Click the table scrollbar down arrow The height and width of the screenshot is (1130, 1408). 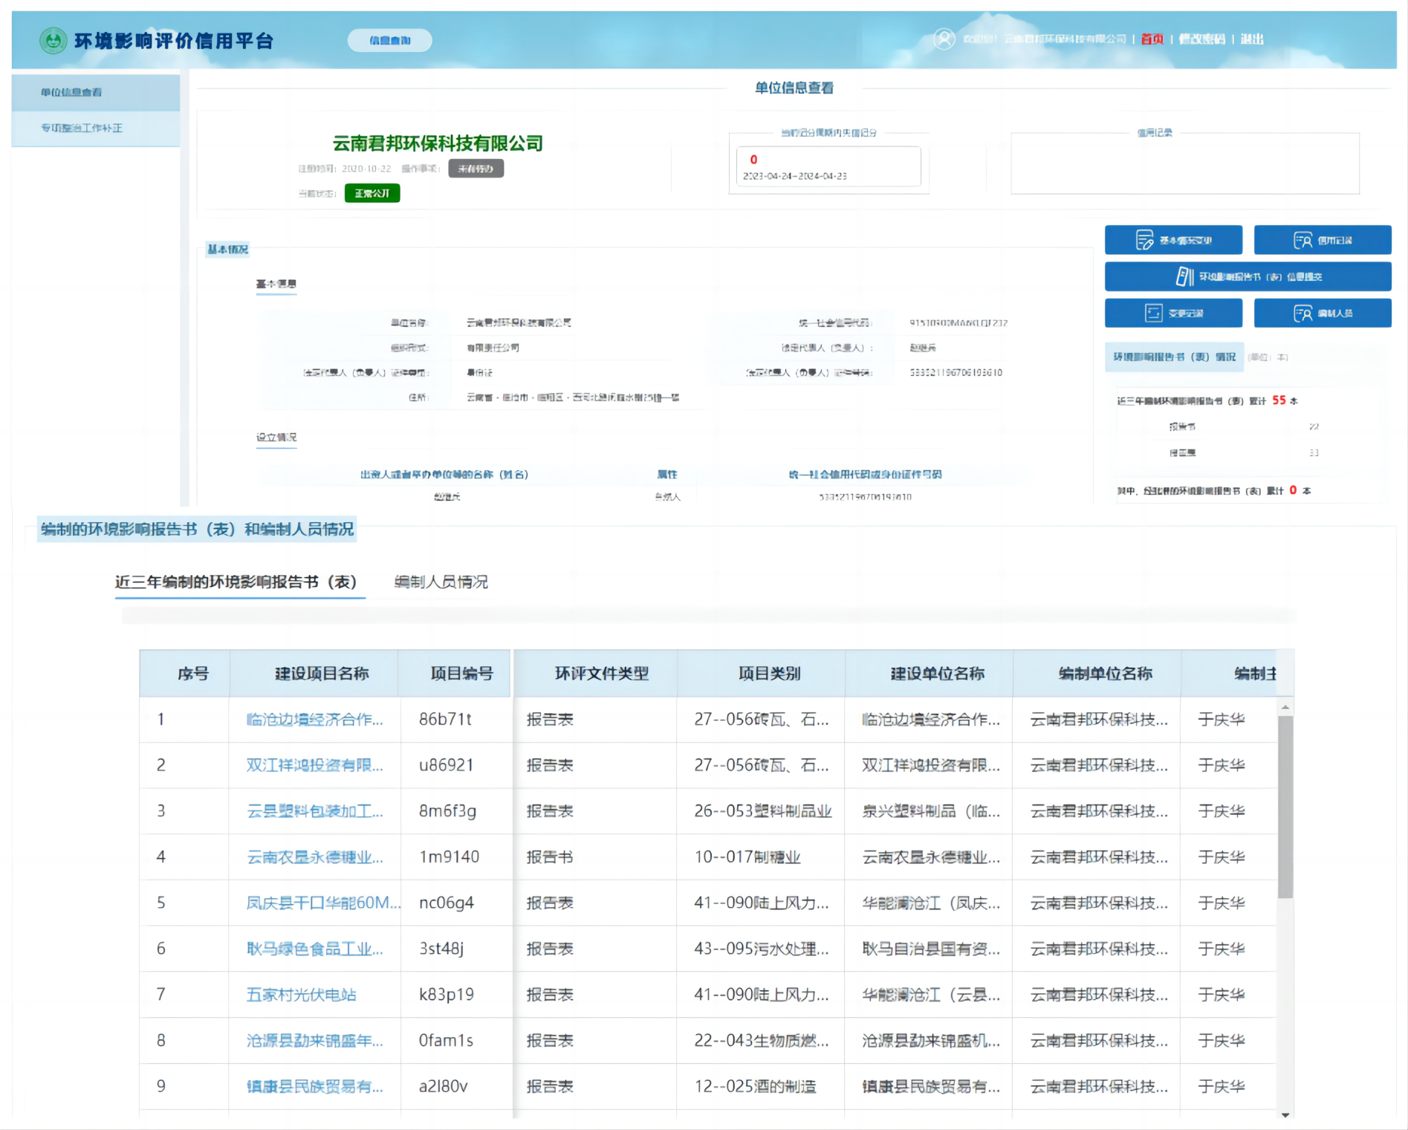pyautogui.click(x=1285, y=1114)
